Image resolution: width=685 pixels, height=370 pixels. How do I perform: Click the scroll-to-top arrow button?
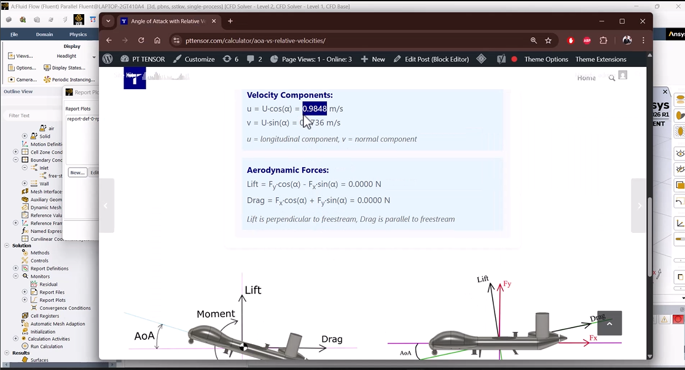(609, 323)
